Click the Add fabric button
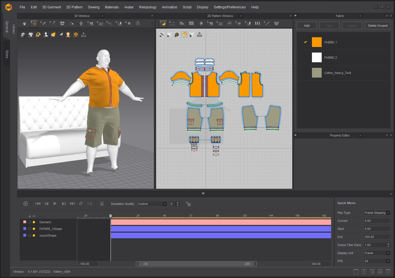395x278 pixels. [307, 26]
